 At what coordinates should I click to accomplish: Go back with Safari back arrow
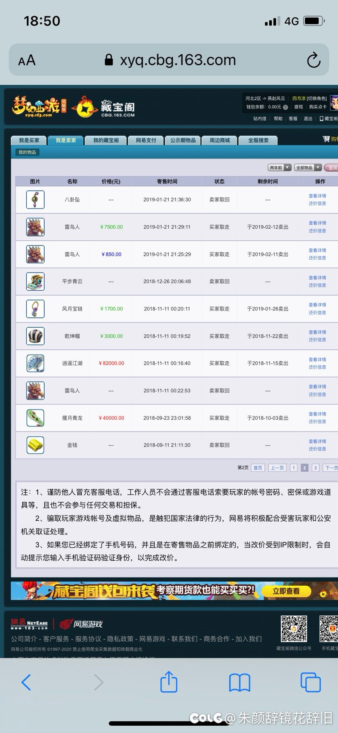click(26, 682)
